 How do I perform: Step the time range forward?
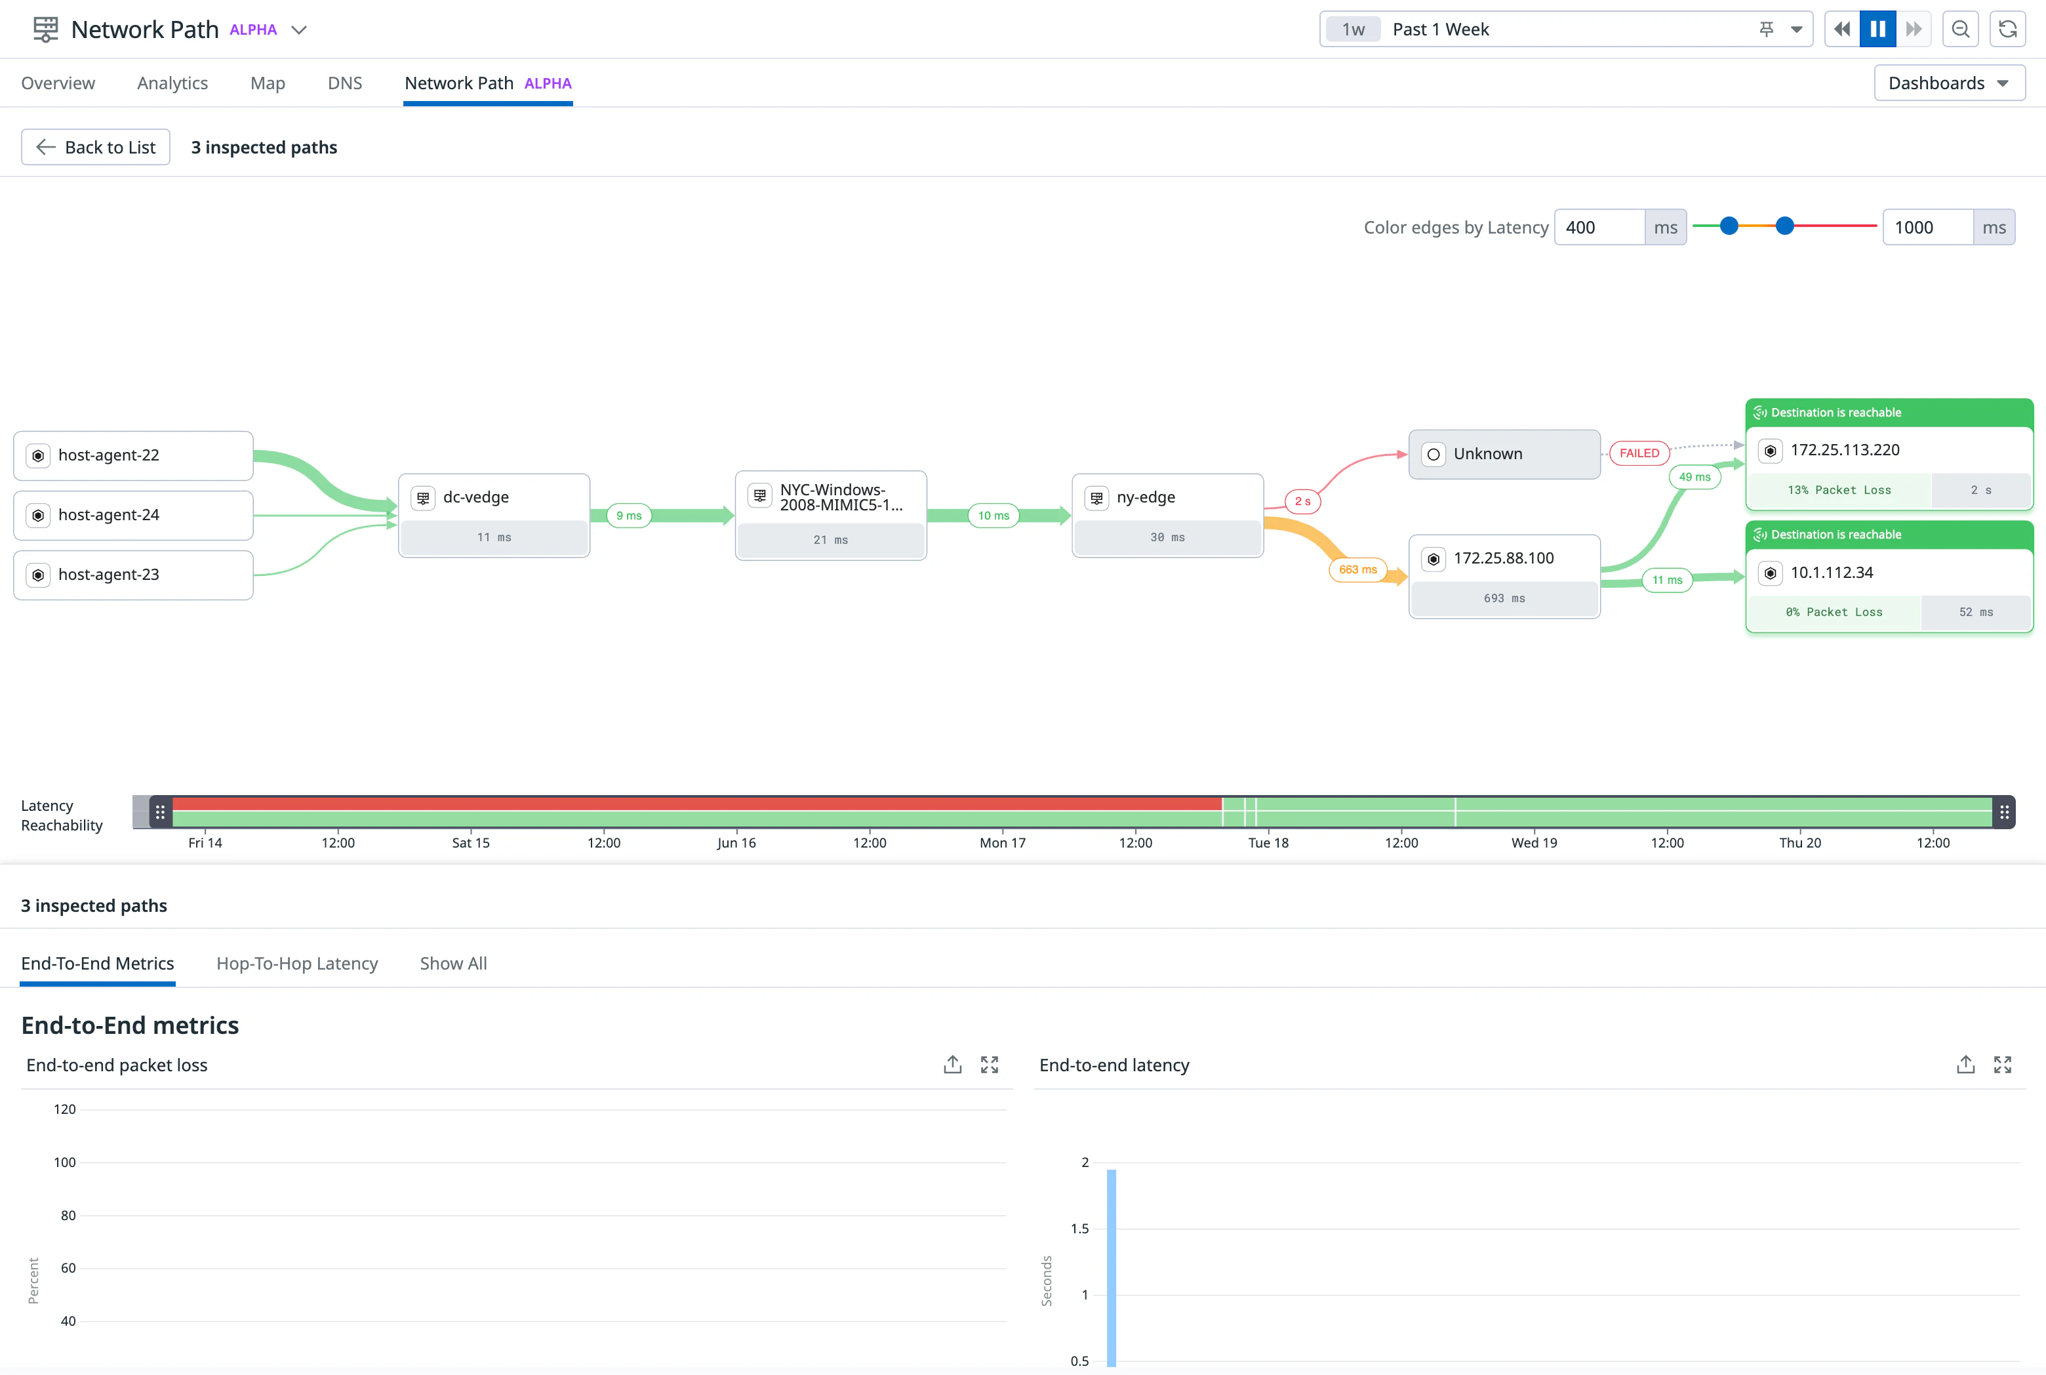(x=1914, y=29)
